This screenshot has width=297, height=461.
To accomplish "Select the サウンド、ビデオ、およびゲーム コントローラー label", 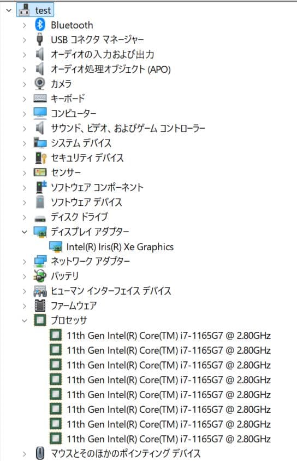I will (x=128, y=128).
